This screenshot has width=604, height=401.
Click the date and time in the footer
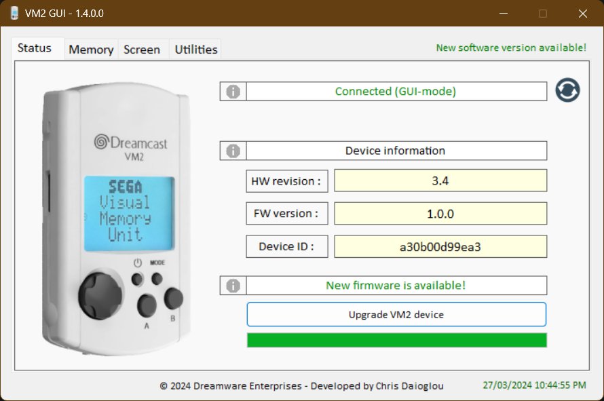click(534, 385)
